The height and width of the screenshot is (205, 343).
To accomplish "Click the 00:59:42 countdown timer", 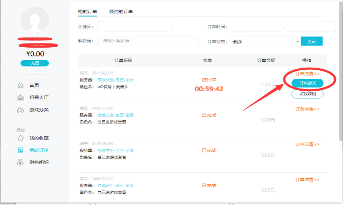I will click(x=209, y=89).
